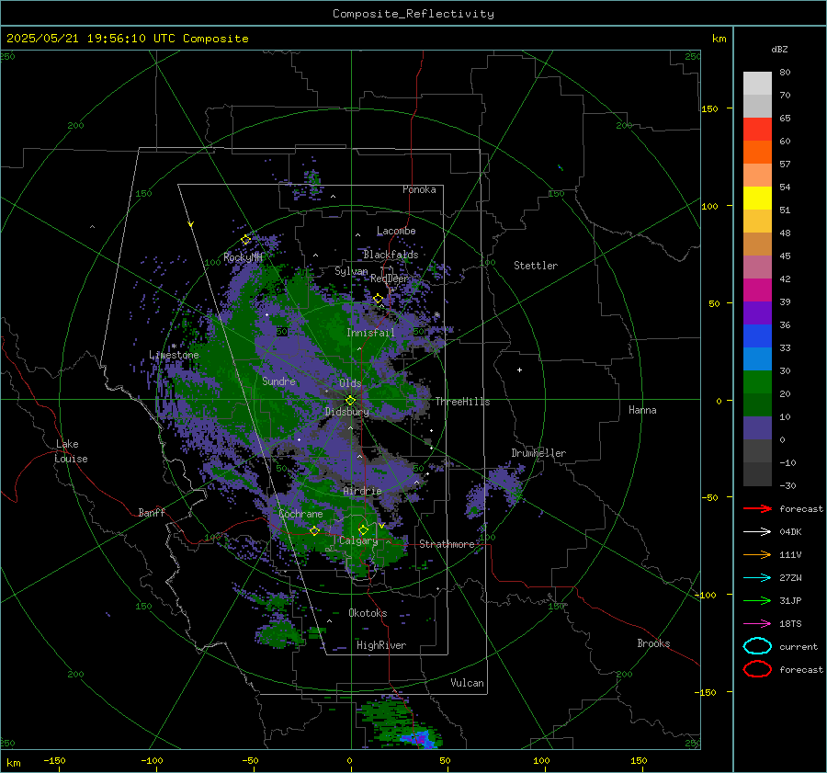The height and width of the screenshot is (773, 827).
Task: Click the blue storm cell at bottom edge
Action: click(421, 738)
